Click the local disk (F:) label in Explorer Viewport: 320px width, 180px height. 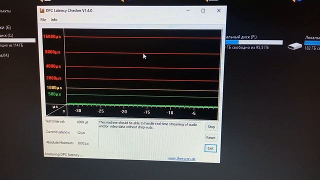(241, 37)
